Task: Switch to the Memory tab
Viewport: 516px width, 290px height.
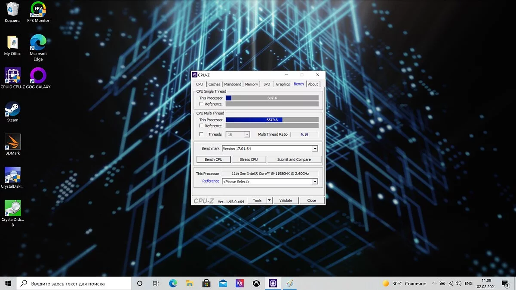Action: coord(252,84)
